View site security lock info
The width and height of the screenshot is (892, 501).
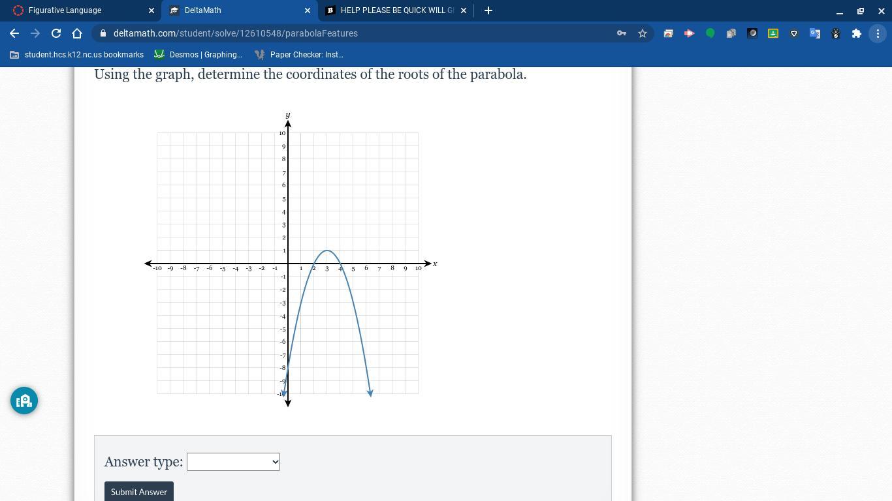pos(103,33)
